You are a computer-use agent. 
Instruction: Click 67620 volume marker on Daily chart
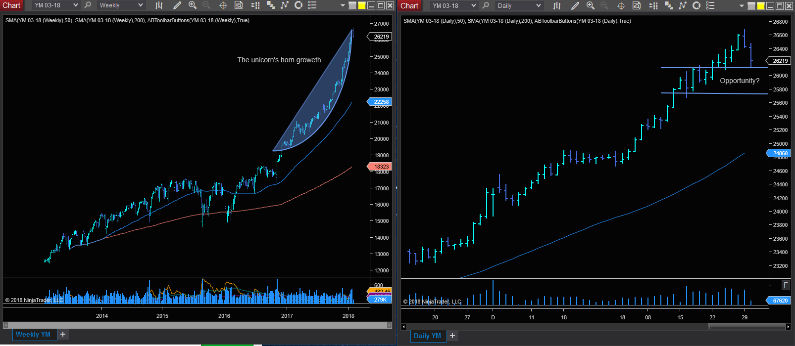(x=779, y=300)
